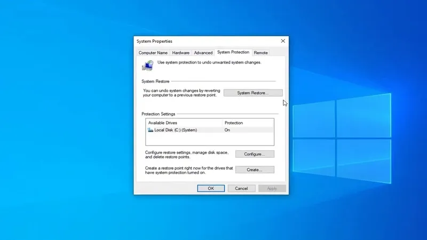Open Configure... restore settings
The image size is (427, 240).
point(254,154)
